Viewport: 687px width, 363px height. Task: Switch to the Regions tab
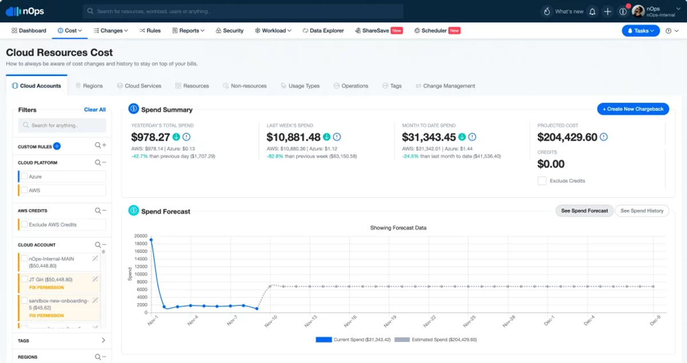[89, 86]
